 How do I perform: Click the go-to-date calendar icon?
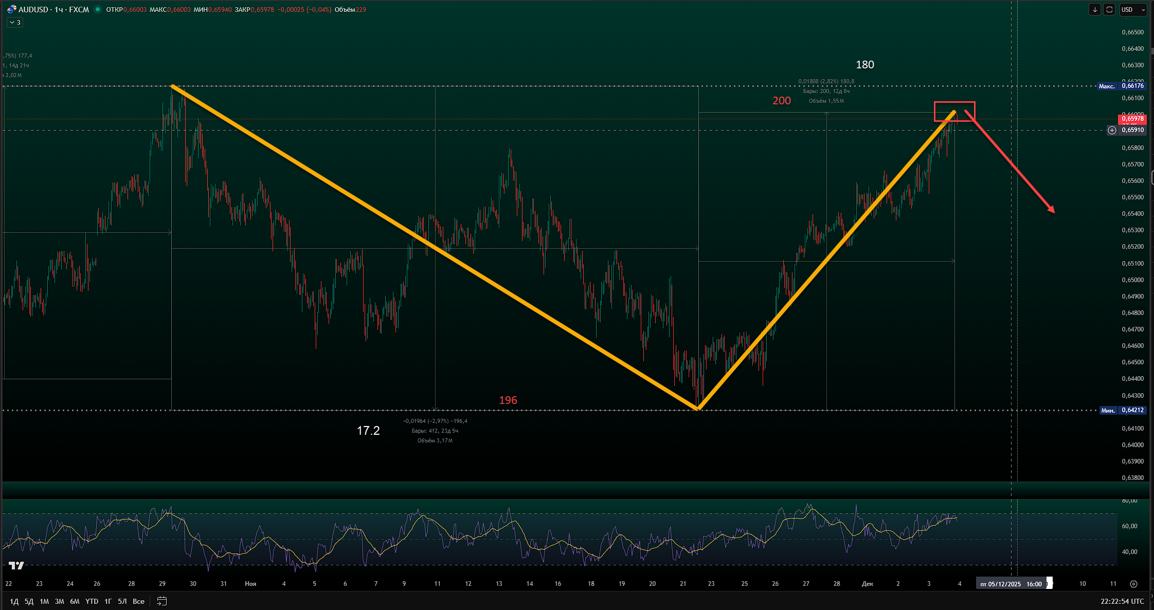coord(161,601)
